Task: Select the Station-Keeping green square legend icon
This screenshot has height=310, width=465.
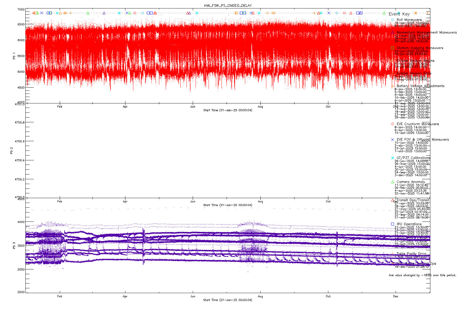Action: (x=393, y=48)
